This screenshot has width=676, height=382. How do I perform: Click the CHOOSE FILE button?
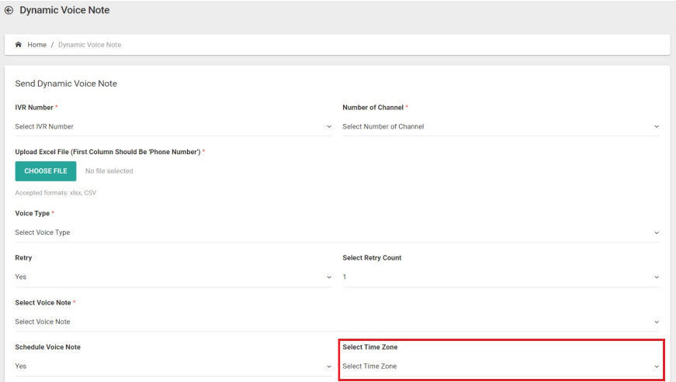pyautogui.click(x=46, y=171)
